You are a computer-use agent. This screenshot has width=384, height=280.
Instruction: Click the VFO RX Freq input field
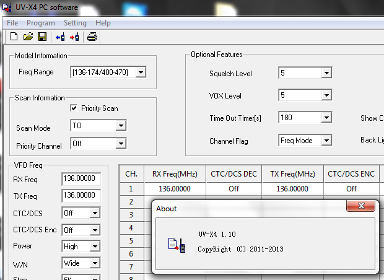(x=81, y=179)
